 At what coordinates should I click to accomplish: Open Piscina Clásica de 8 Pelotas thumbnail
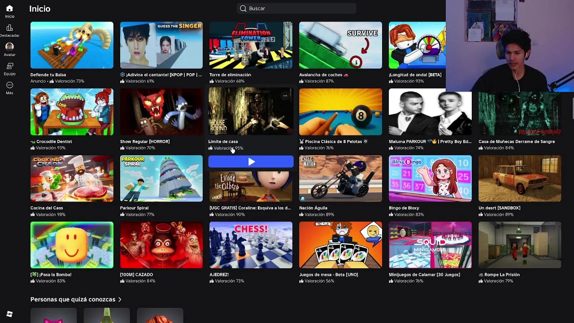pos(340,112)
